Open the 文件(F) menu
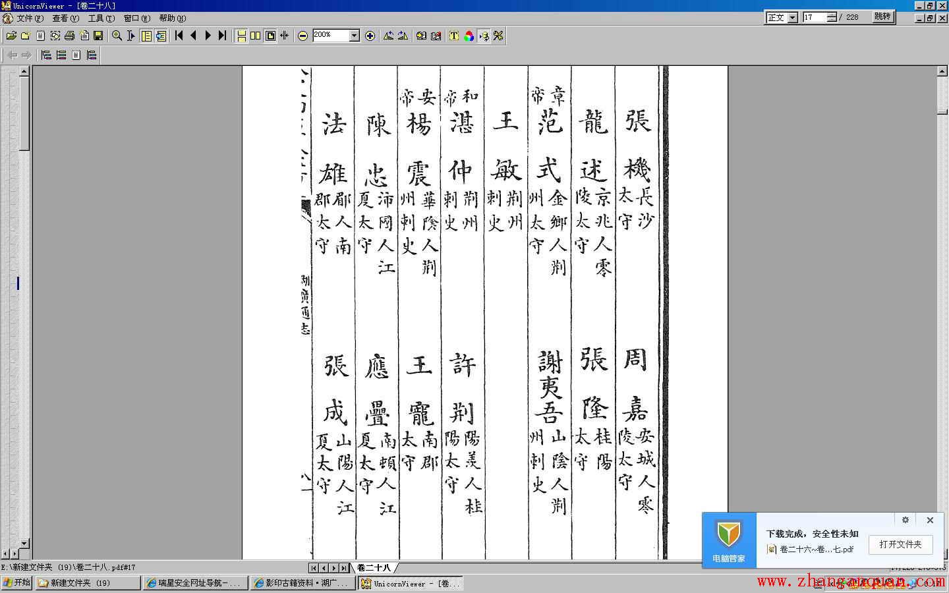The width and height of the screenshot is (949, 593). pos(30,18)
